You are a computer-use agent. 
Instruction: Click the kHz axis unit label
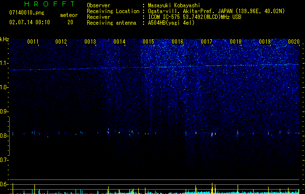[4, 39]
